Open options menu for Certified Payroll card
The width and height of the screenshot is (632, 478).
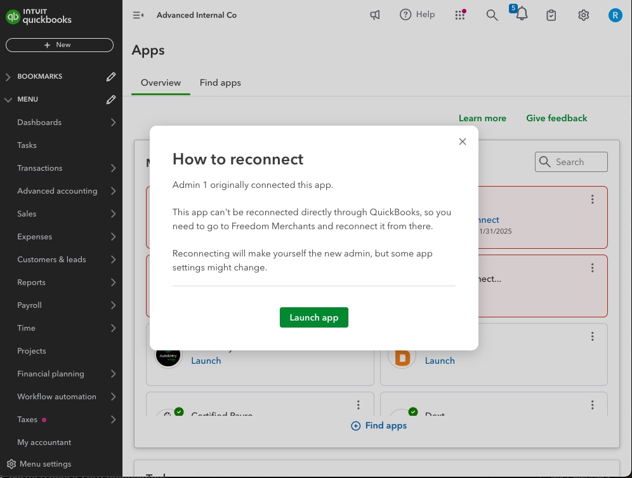pyautogui.click(x=358, y=405)
